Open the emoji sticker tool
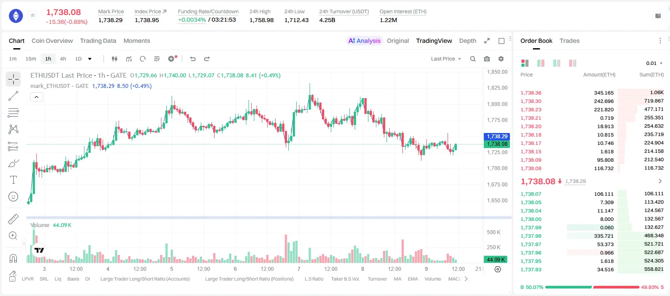This screenshot has height=296, width=670. click(x=13, y=197)
